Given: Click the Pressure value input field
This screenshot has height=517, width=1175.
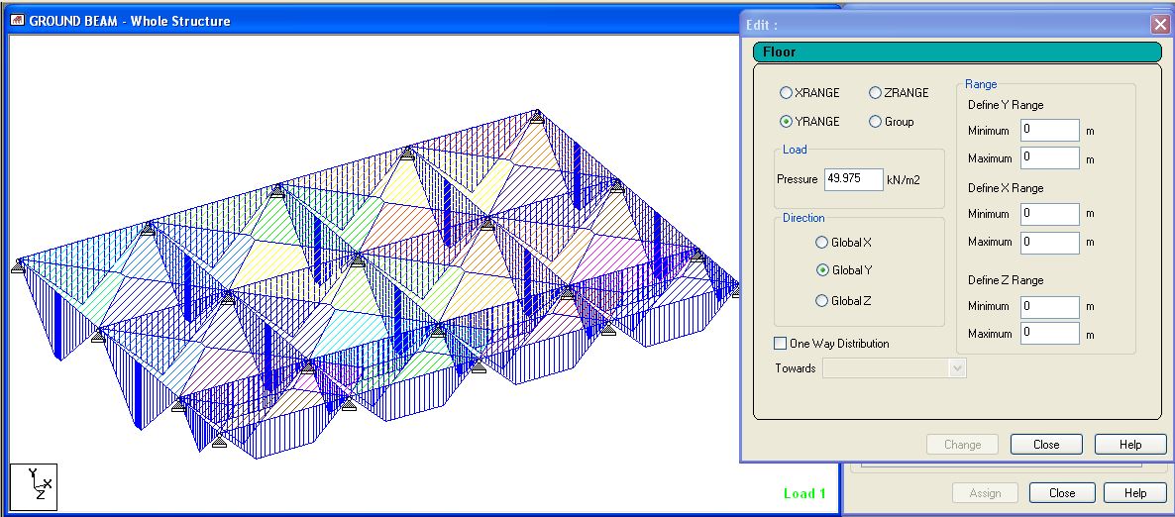Looking at the screenshot, I should click(x=854, y=179).
